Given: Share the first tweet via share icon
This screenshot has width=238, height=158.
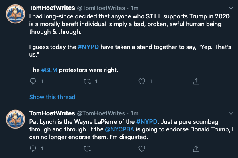Looking at the screenshot, I should (x=196, y=81).
